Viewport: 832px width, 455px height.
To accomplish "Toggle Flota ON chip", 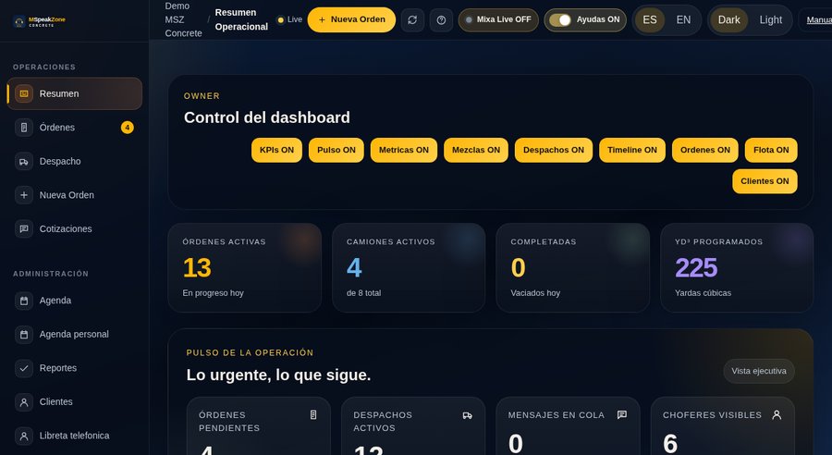I will tap(771, 150).
